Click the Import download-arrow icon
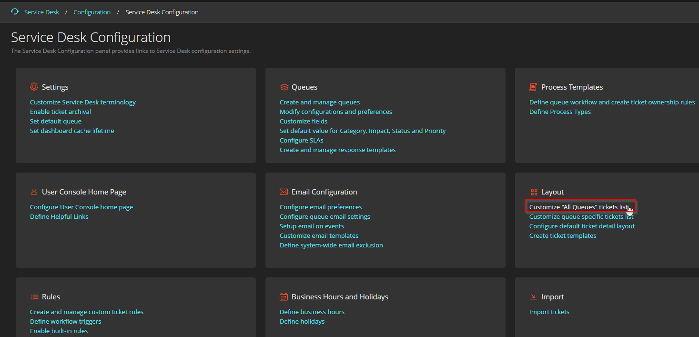 533,296
